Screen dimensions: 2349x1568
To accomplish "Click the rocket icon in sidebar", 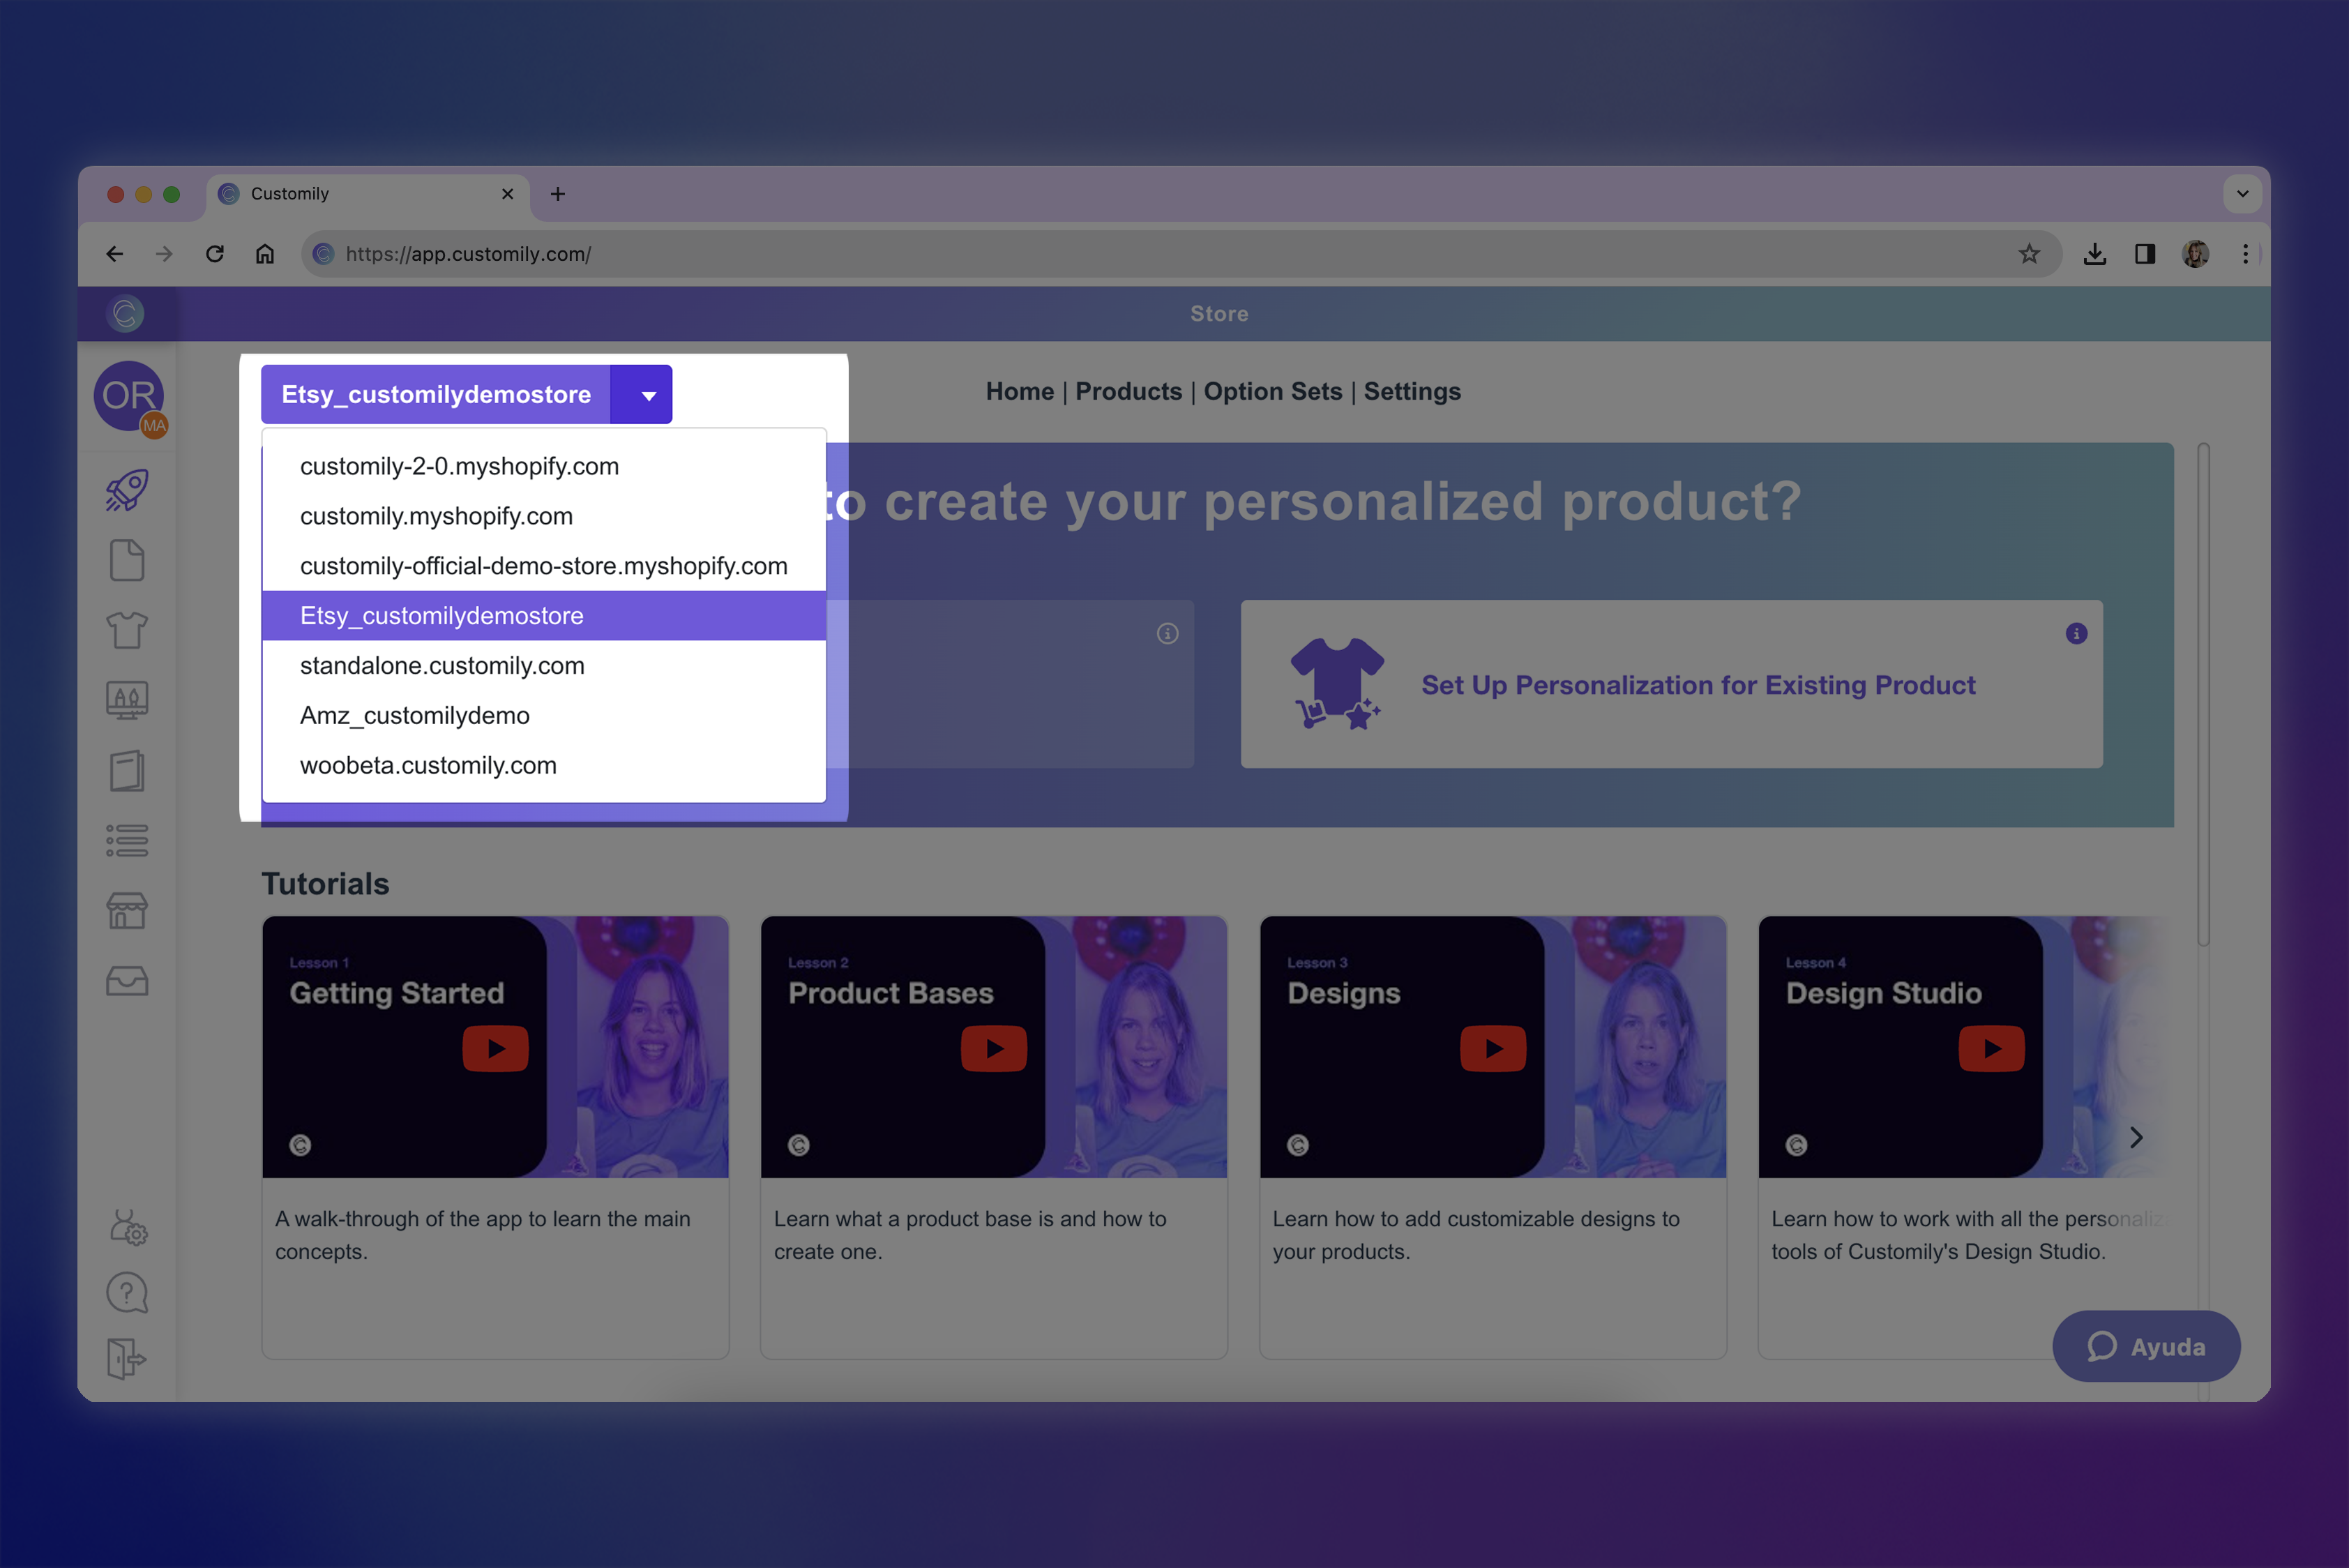I will (x=127, y=490).
